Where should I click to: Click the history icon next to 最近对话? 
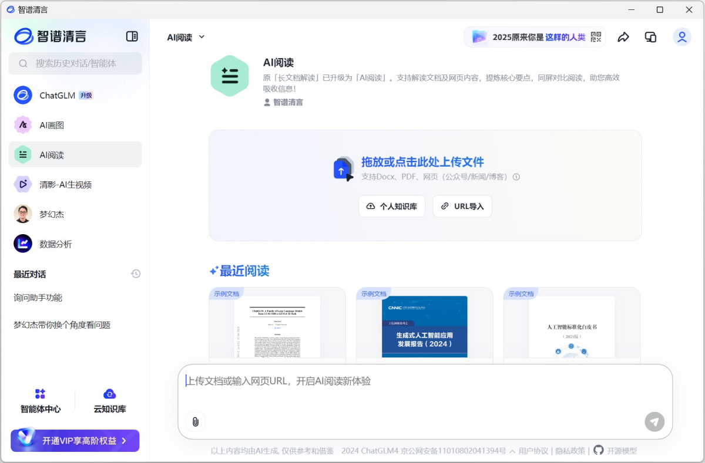coord(136,273)
